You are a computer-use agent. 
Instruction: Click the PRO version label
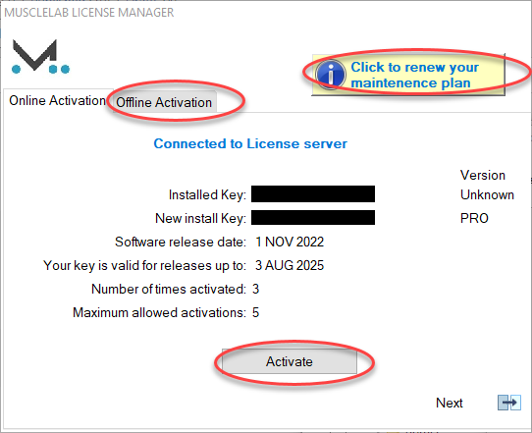474,218
